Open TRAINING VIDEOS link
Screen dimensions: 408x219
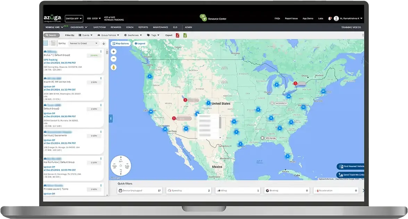pos(351,27)
